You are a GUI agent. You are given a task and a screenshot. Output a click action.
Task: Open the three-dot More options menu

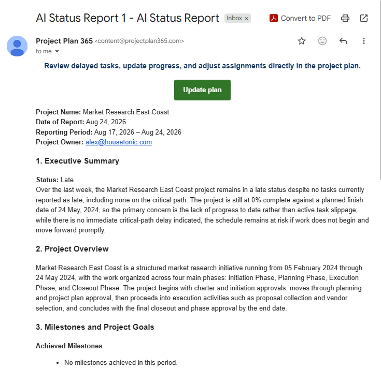pyautogui.click(x=364, y=41)
